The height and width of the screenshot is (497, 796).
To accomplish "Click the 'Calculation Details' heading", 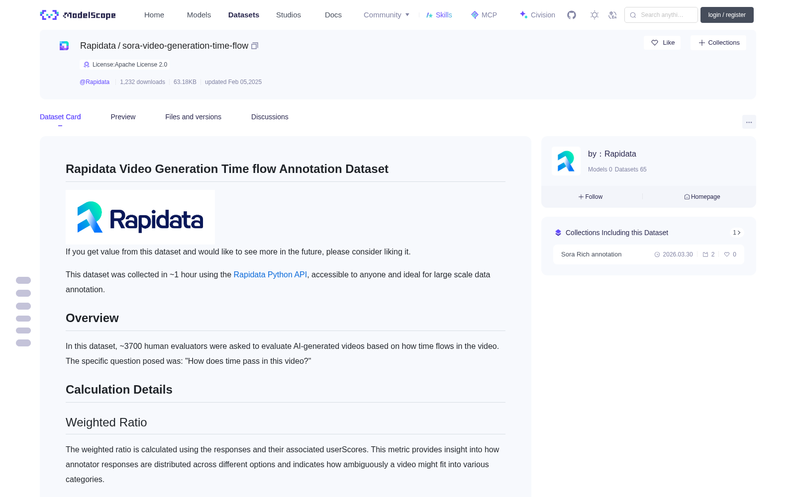I will [x=119, y=390].
